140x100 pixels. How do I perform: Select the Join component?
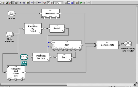click(67, 45)
